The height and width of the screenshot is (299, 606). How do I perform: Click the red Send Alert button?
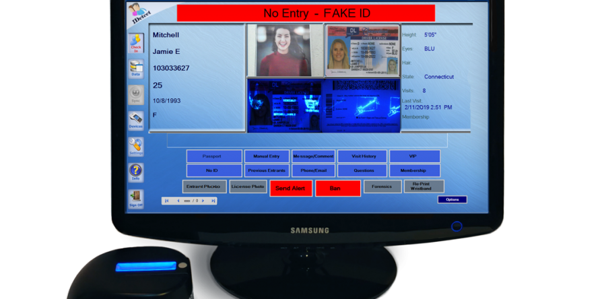(x=291, y=188)
